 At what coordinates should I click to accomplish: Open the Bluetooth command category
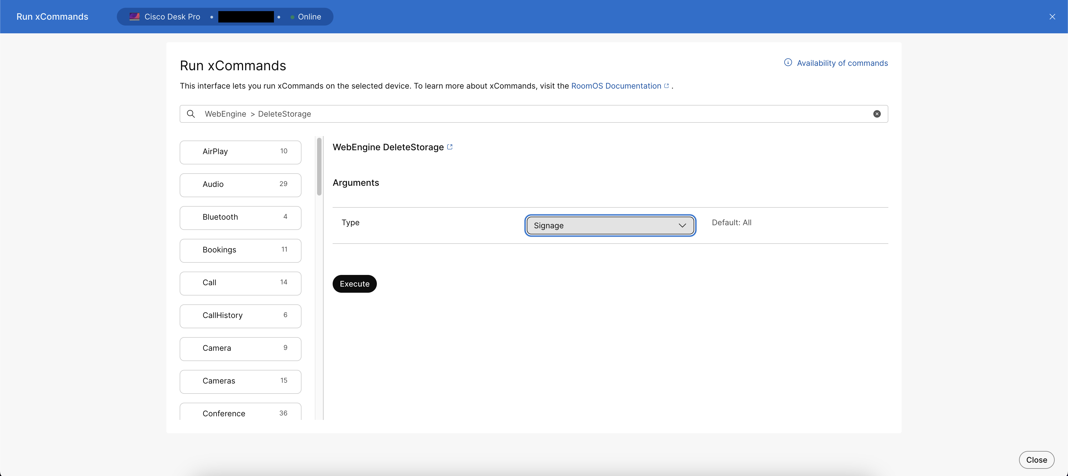(240, 217)
